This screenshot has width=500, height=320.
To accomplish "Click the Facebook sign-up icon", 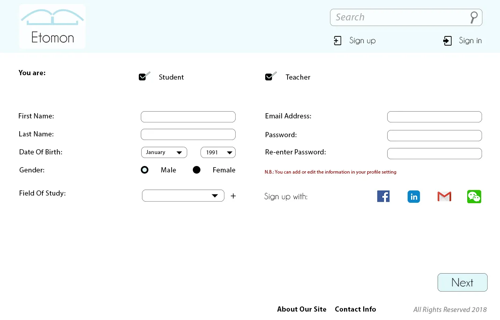I will pyautogui.click(x=383, y=196).
